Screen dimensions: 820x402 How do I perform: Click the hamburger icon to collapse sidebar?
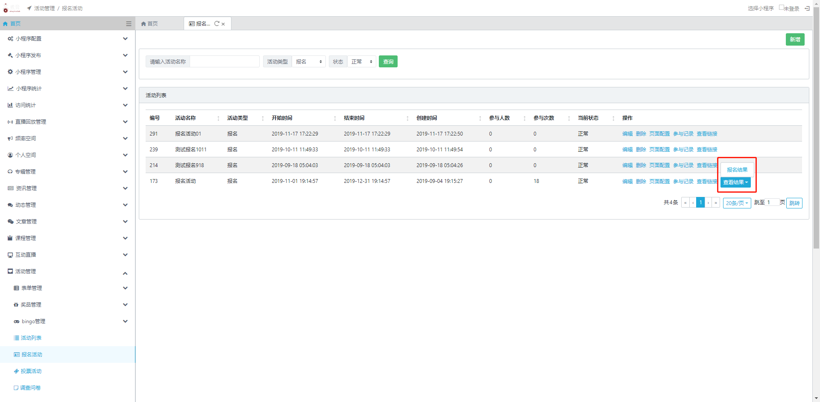[129, 24]
